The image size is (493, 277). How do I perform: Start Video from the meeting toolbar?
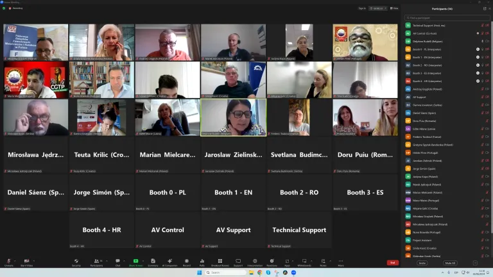tap(27, 262)
